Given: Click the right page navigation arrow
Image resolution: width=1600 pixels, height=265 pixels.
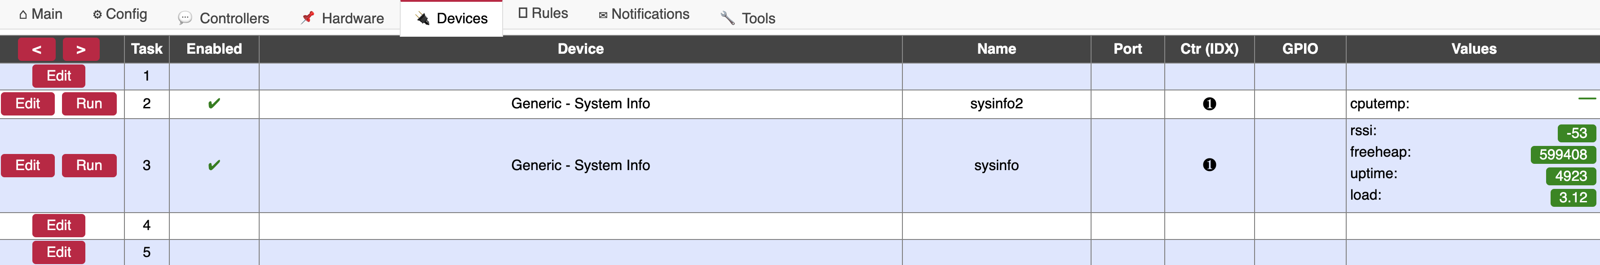Looking at the screenshot, I should (x=81, y=49).
